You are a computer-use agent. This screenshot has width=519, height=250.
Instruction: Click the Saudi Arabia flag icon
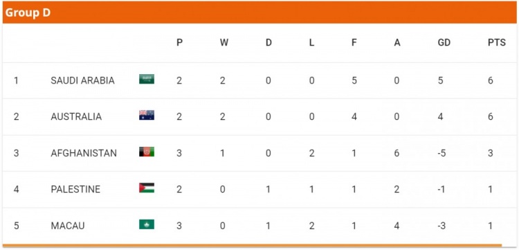click(147, 79)
